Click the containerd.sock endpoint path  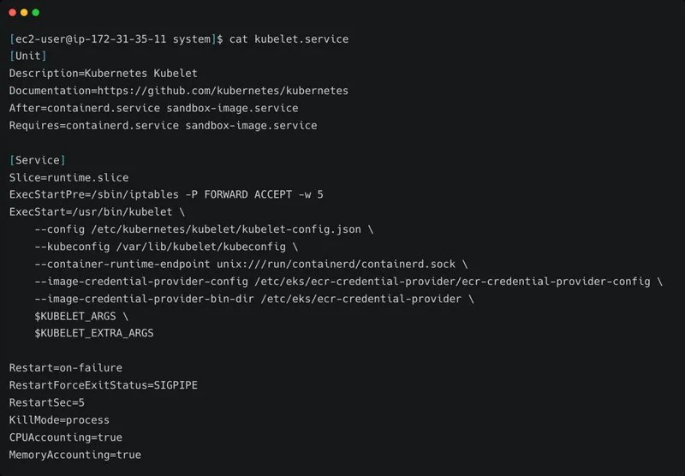[336, 265]
